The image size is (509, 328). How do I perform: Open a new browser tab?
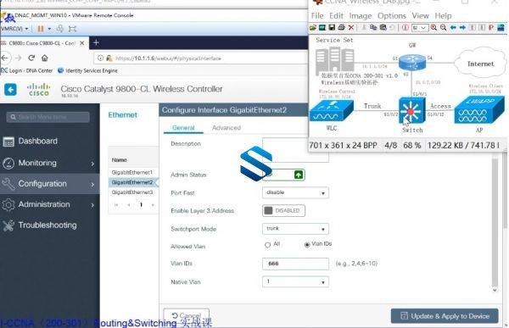tap(96, 43)
